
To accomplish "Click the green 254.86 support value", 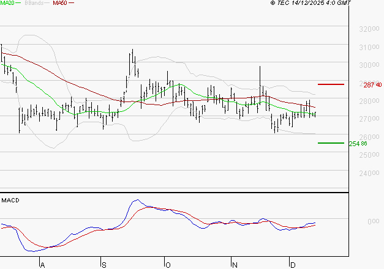I will click(x=358, y=144).
